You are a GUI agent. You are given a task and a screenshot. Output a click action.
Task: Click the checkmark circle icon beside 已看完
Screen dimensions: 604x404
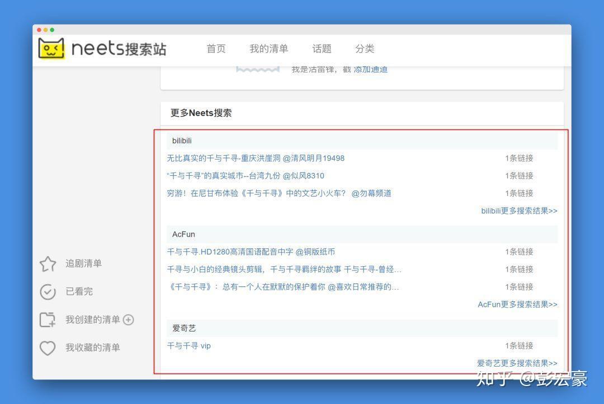[x=48, y=292]
